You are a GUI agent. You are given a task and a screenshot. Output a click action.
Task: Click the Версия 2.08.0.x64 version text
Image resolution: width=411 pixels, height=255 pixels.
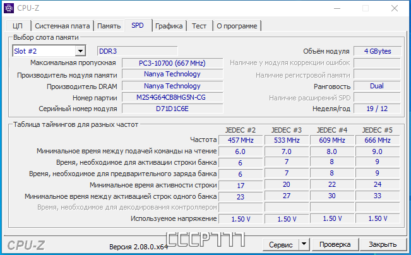pyautogui.click(x=138, y=247)
